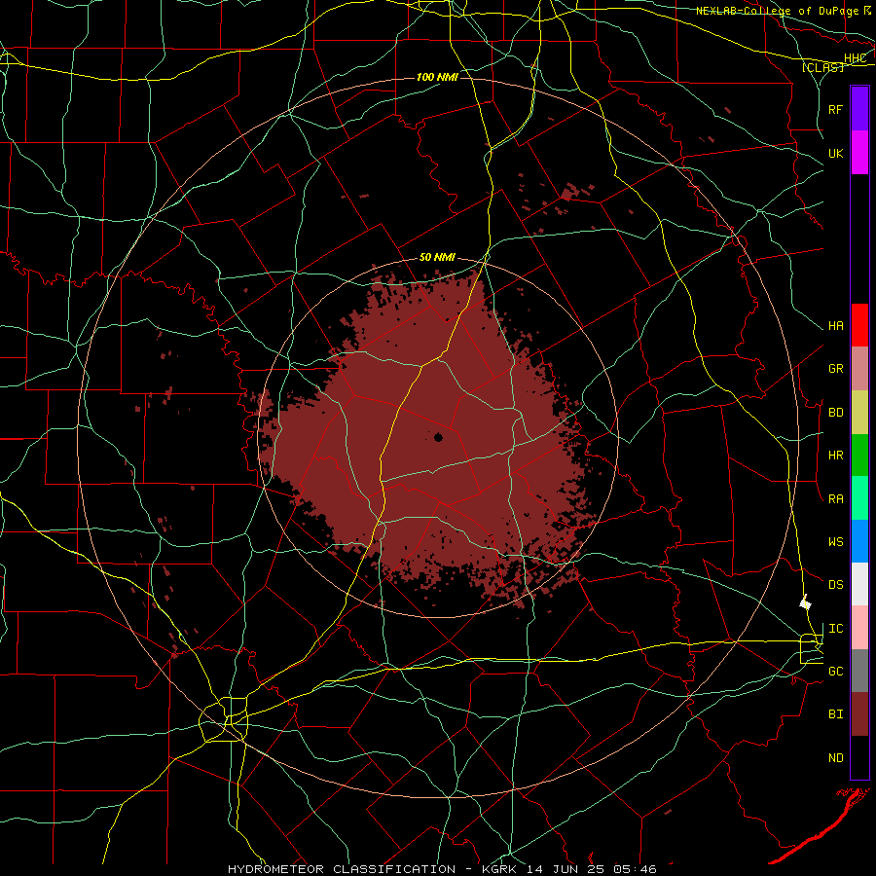Select the BD yellow legend color block
This screenshot has width=876, height=876.
859,412
